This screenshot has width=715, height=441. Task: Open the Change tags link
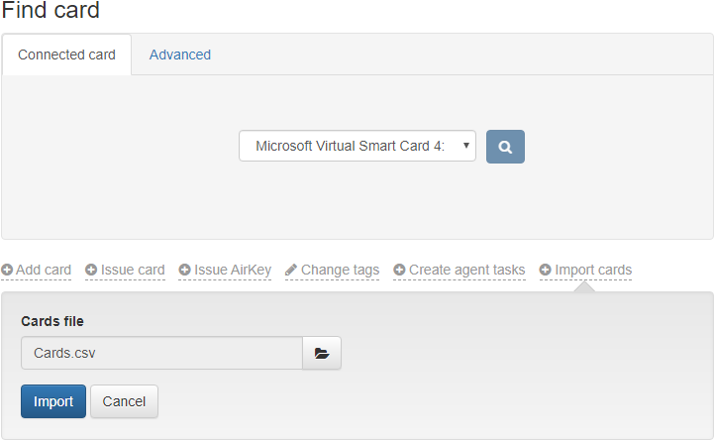click(x=340, y=270)
